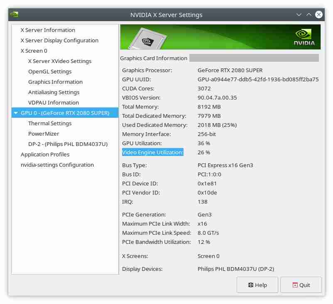Image resolution: width=333 pixels, height=304 pixels.
Task: Open X Server Display Configuration
Action: click(59, 41)
